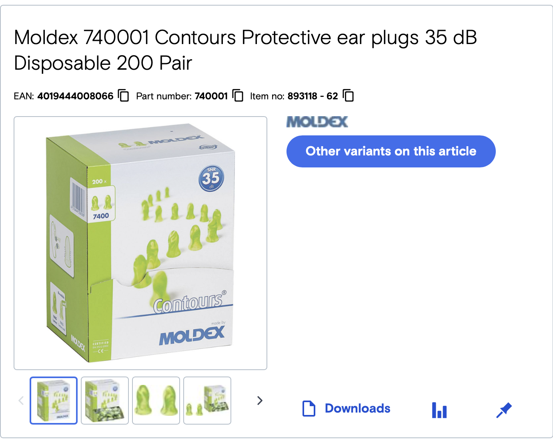Click the main Moldex Contours product image
Viewport: 553px width, 439px height.
click(140, 243)
